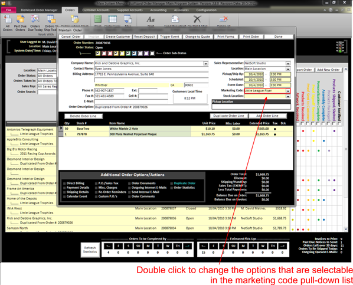Show Past Due Orders from ribbon

[x=20, y=19]
